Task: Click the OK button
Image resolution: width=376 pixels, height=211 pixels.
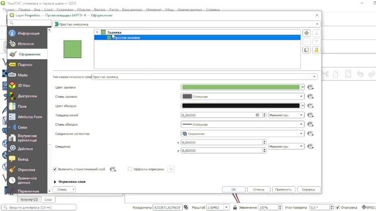Action: pyautogui.click(x=234, y=189)
